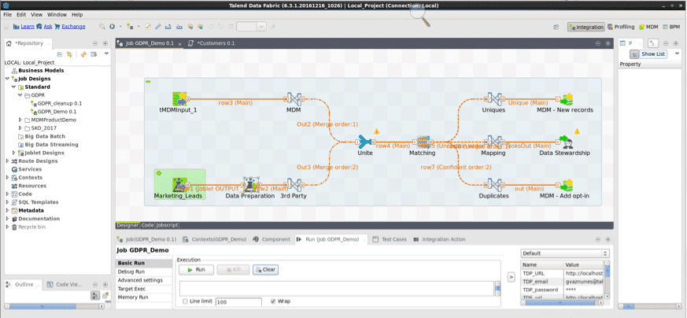Select GDPR_cleanup 0.1 job
This screenshot has width=687, height=318.
tap(56, 103)
